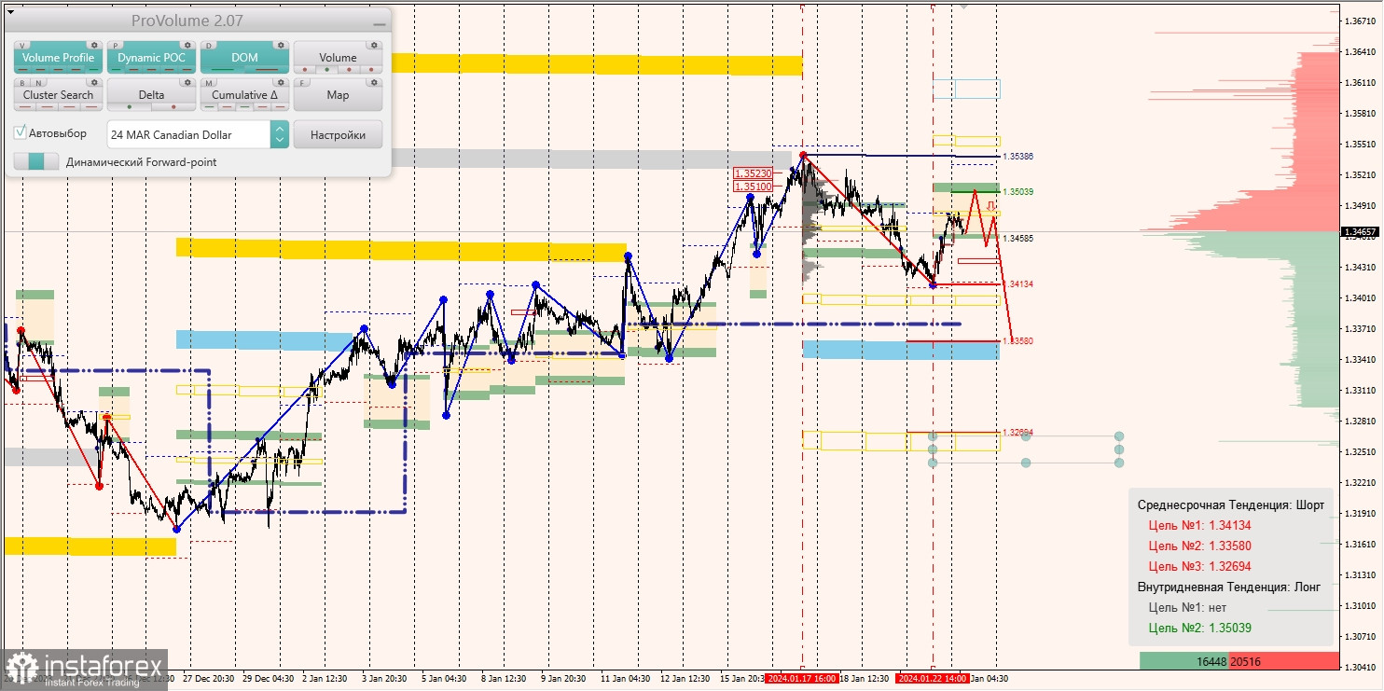This screenshot has height=691, width=1384.
Task: Open the Настройки settings button
Action: (338, 134)
